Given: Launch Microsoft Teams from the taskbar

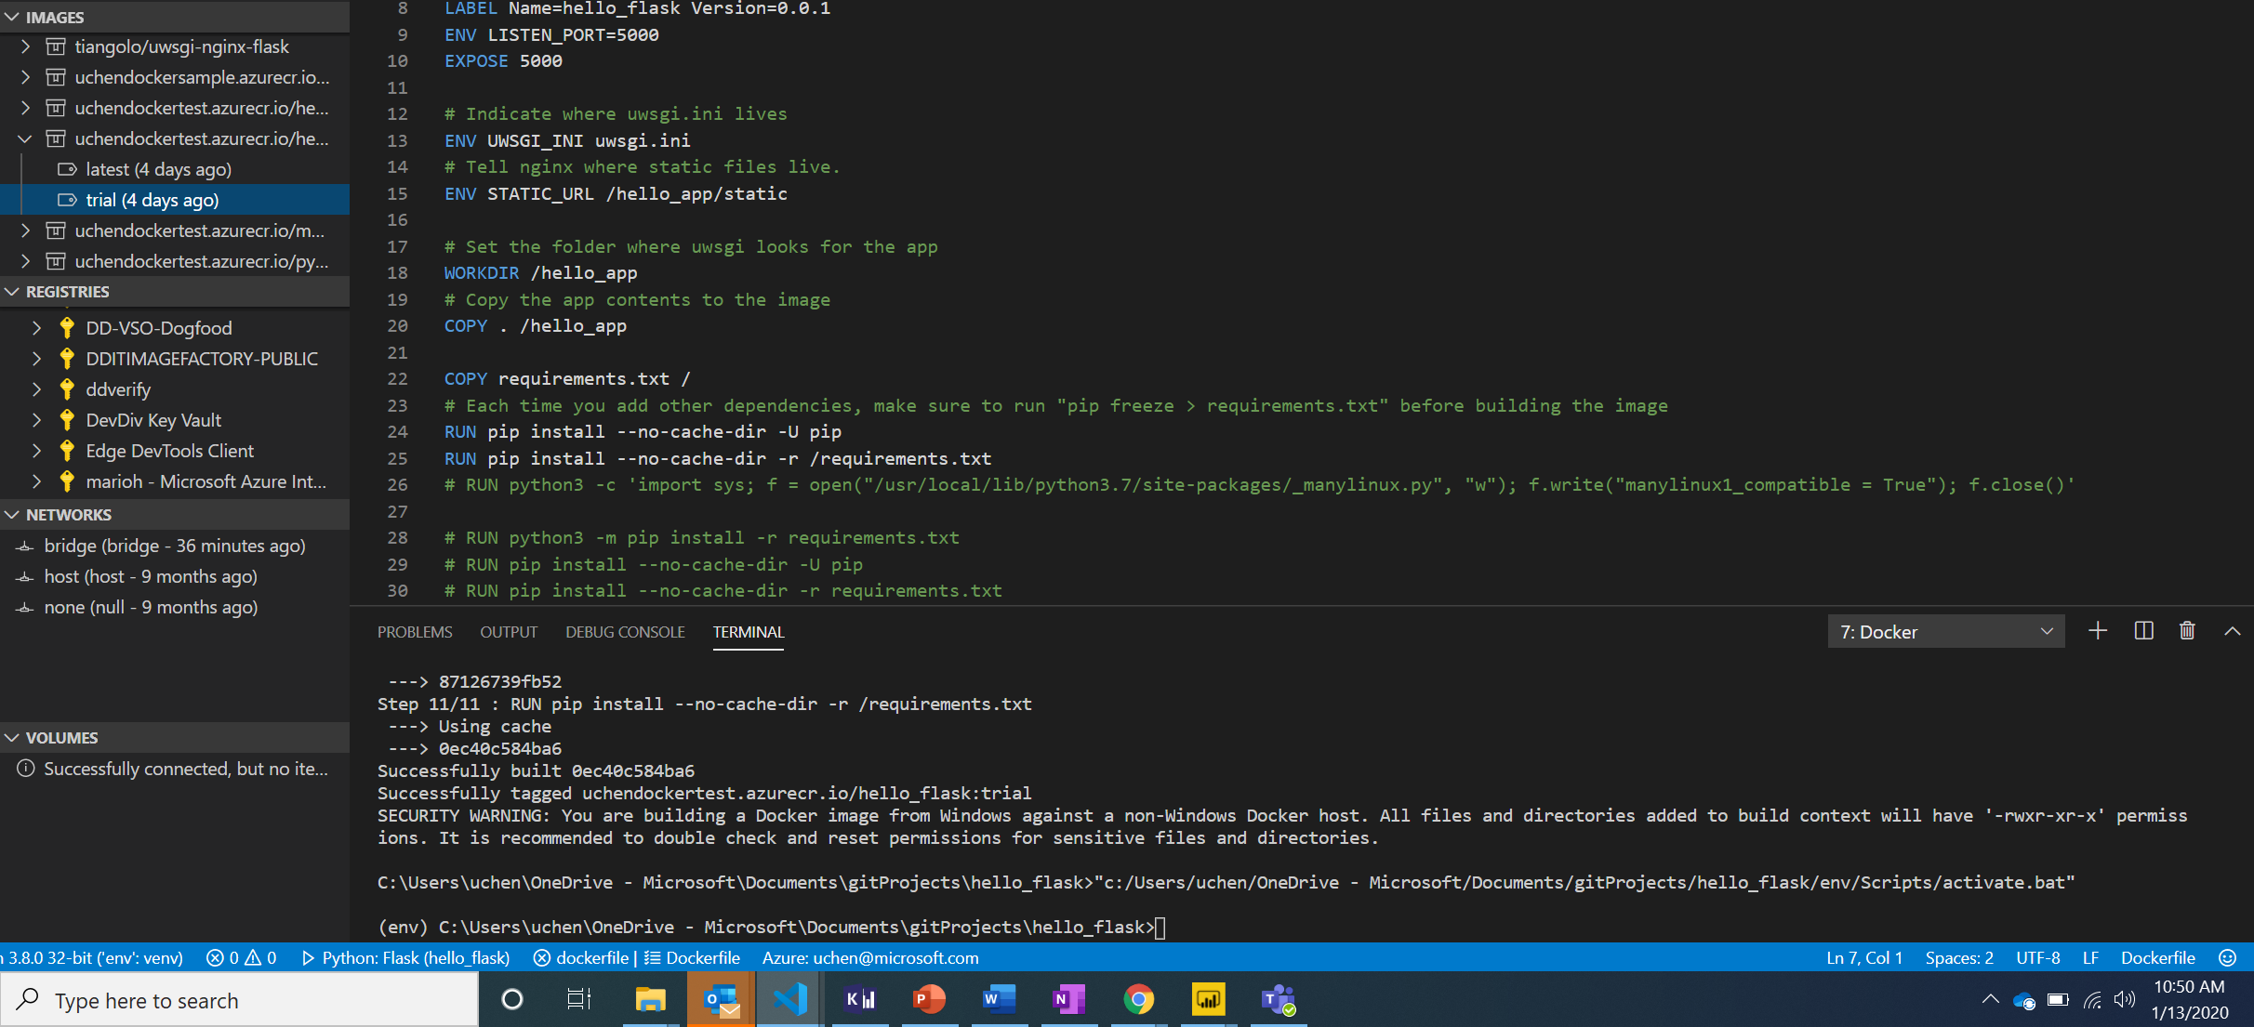Looking at the screenshot, I should pos(1278,1000).
